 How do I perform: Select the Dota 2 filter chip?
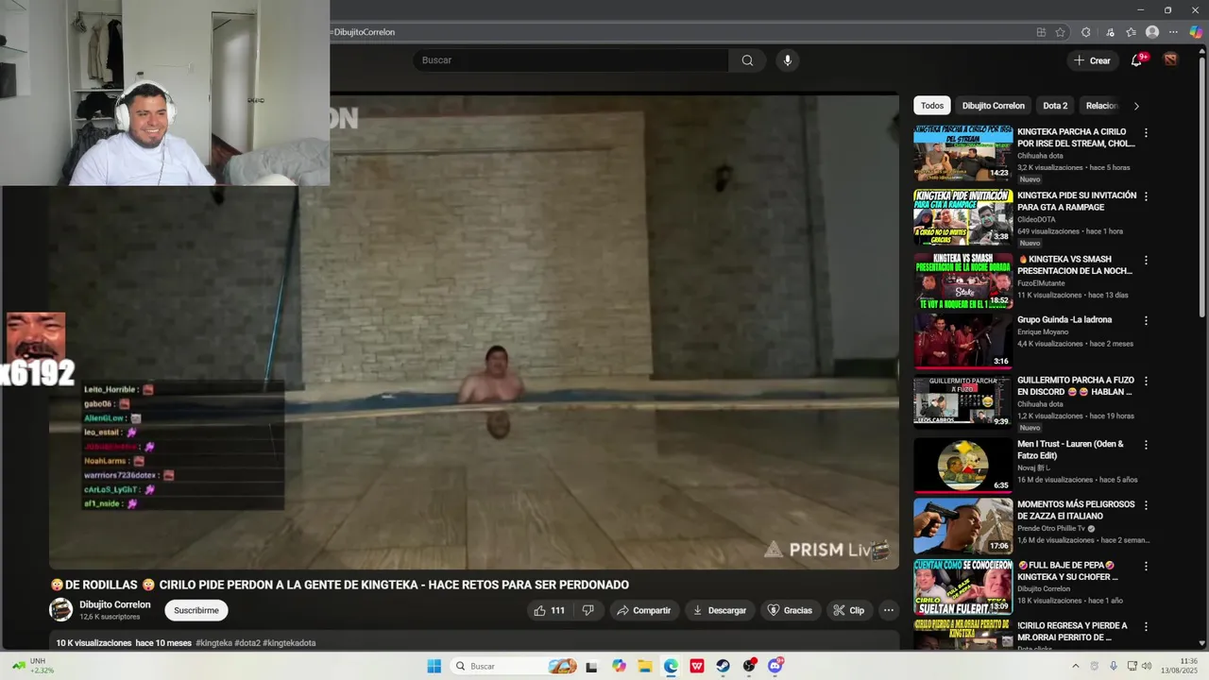tap(1055, 106)
